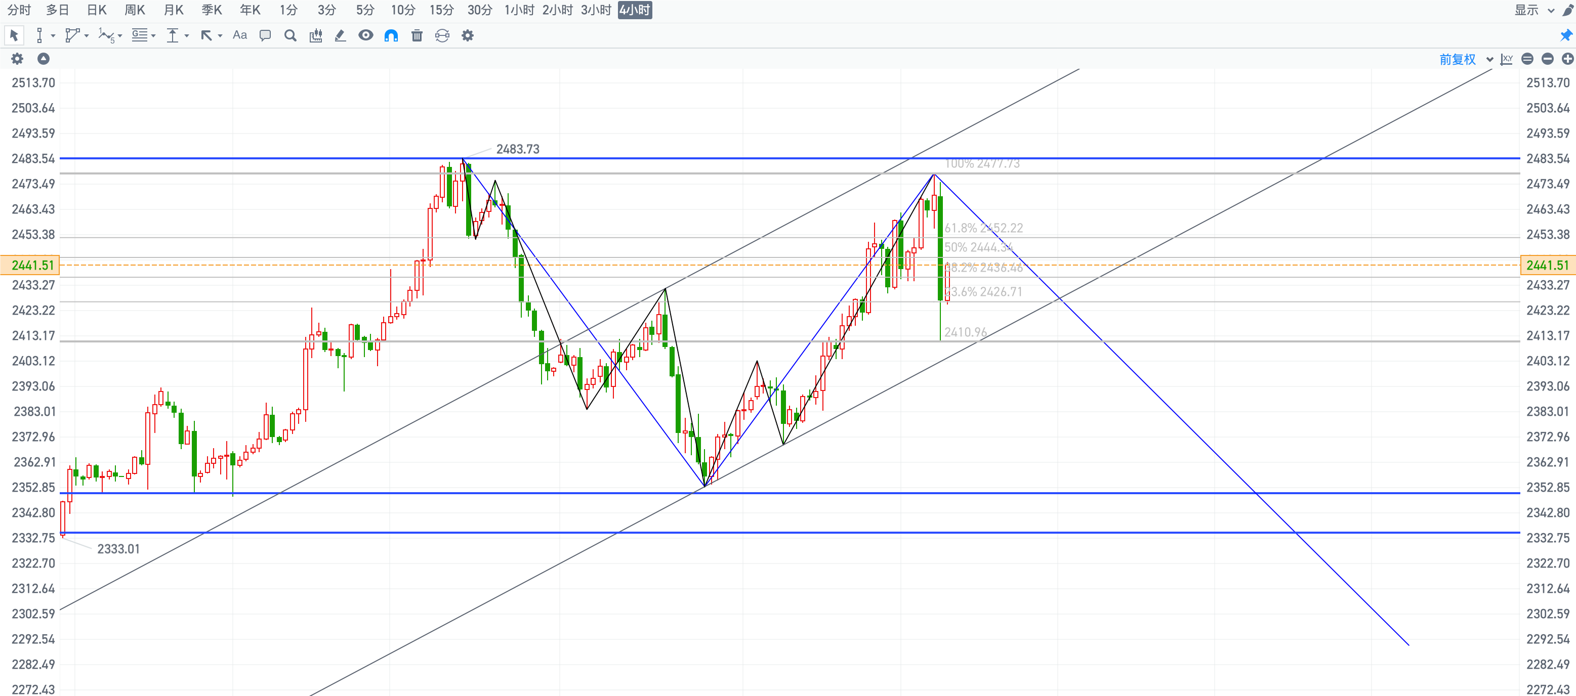Expand polygon shape tool dropdown arrow
The image size is (1576, 696).
86,36
